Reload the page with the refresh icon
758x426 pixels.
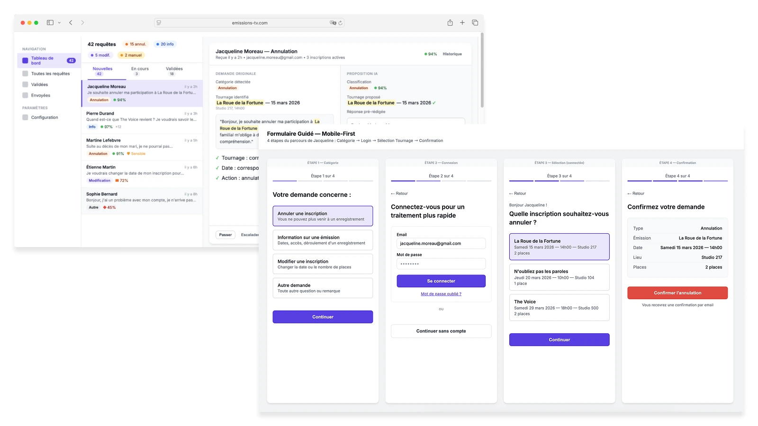click(340, 23)
